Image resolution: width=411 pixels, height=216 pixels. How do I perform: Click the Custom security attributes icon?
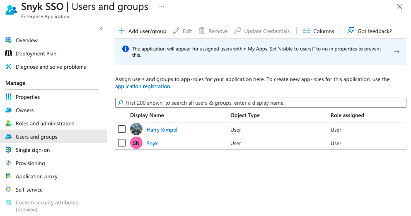pyautogui.click(x=8, y=203)
